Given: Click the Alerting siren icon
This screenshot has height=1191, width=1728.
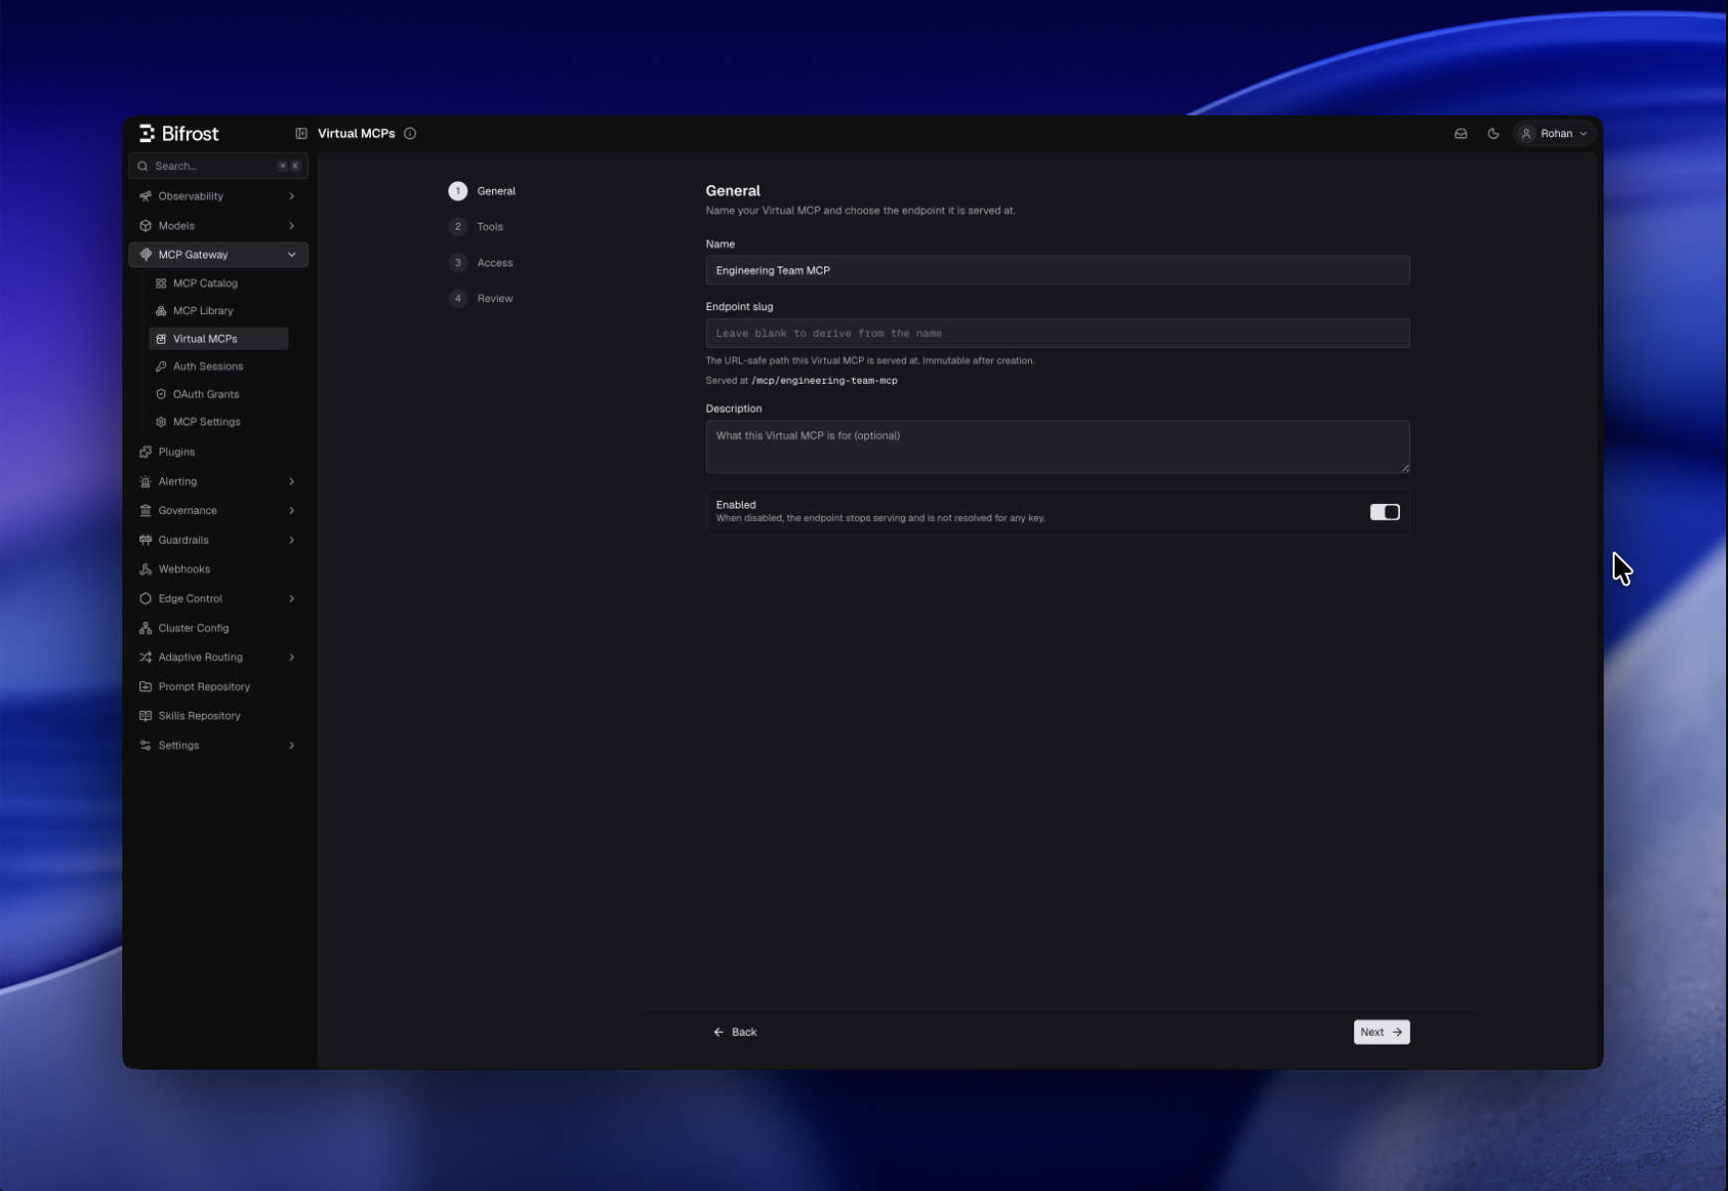Looking at the screenshot, I should (x=145, y=482).
